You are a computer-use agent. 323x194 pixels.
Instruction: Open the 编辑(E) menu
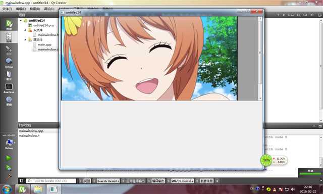(x=21, y=9)
